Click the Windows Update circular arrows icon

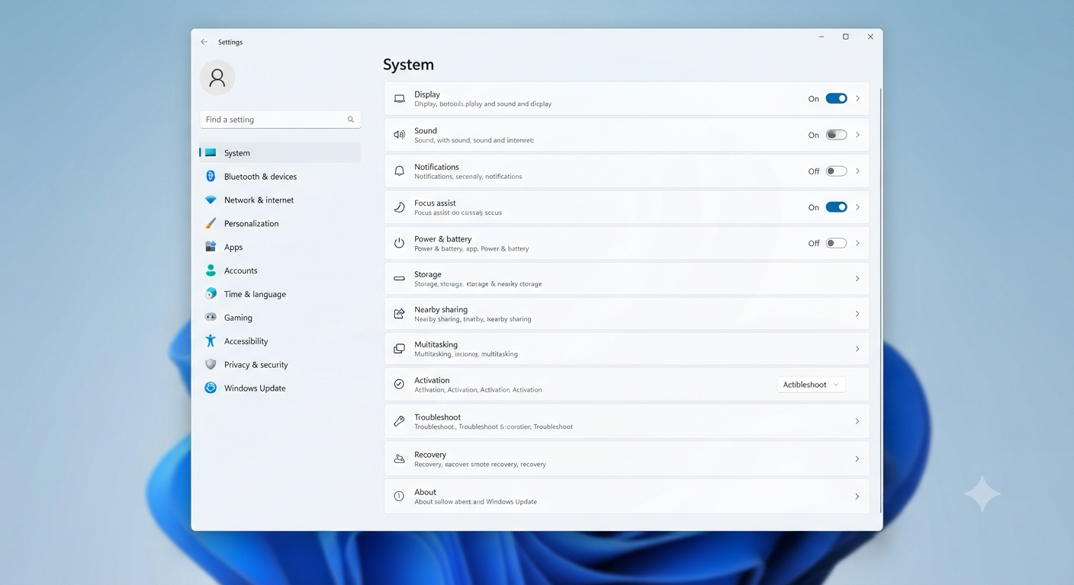coord(211,388)
